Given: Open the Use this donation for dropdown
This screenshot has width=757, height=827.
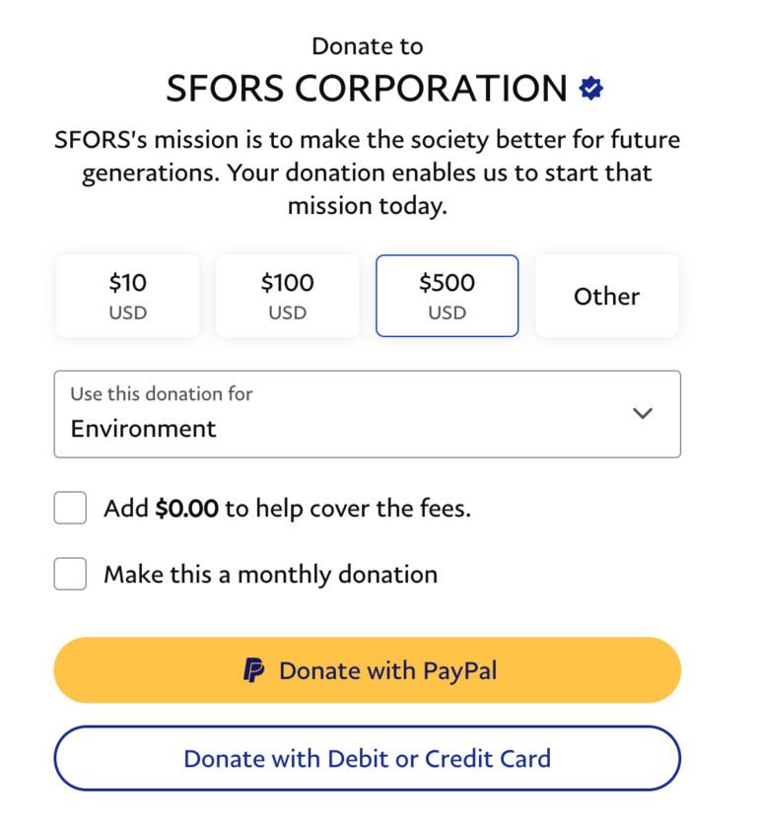Looking at the screenshot, I should click(x=367, y=414).
